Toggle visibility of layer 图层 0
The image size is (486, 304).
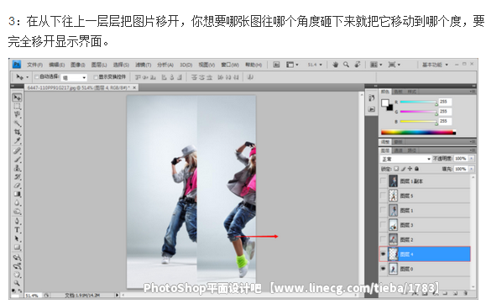coord(384,269)
